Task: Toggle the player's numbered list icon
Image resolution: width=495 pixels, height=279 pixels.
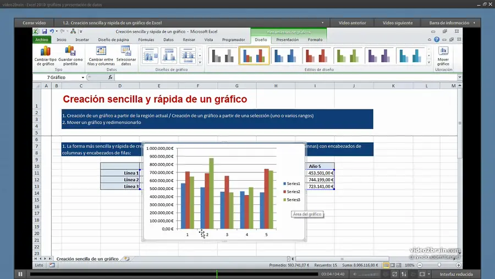Action: click(x=404, y=274)
